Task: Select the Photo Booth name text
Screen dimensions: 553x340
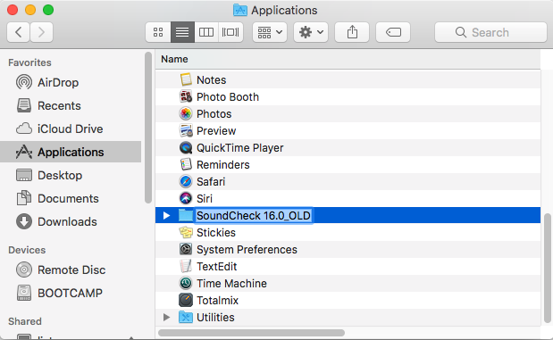Action: pos(228,97)
